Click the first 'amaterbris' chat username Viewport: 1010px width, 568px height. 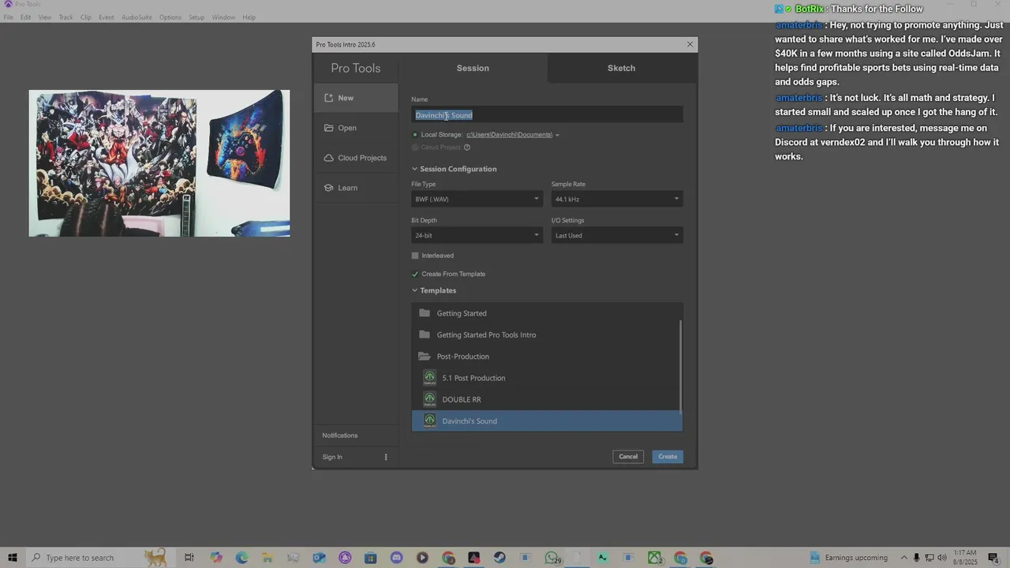point(799,25)
